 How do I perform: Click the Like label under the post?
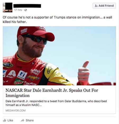coord(10,120)
